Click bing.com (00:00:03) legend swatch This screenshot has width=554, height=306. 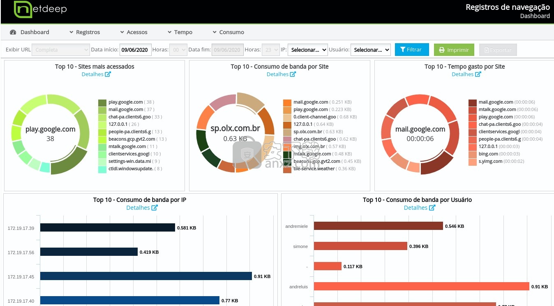[473, 154]
